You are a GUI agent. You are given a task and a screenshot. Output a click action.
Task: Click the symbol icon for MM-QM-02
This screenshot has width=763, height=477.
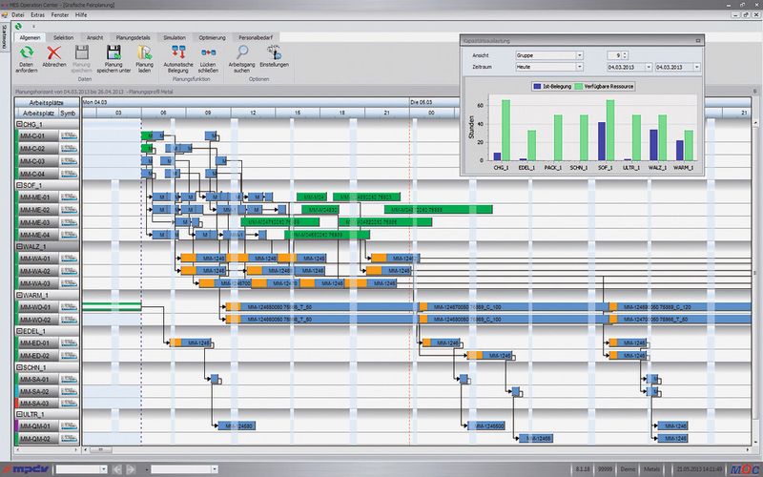click(69, 439)
